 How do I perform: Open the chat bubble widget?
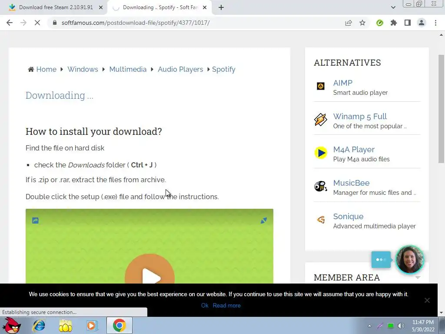[381, 259]
